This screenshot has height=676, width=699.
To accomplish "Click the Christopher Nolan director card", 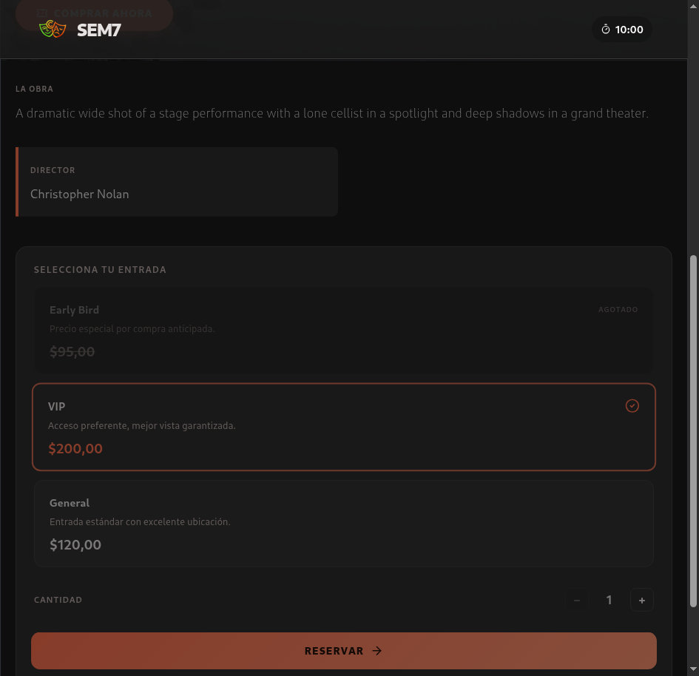I will point(177,182).
